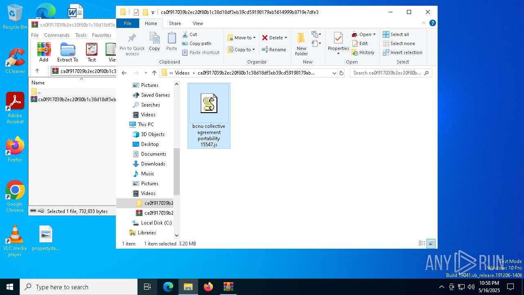The height and width of the screenshot is (295, 524).
Task: Switch to details view in status bar
Action: pyautogui.click(x=422, y=243)
